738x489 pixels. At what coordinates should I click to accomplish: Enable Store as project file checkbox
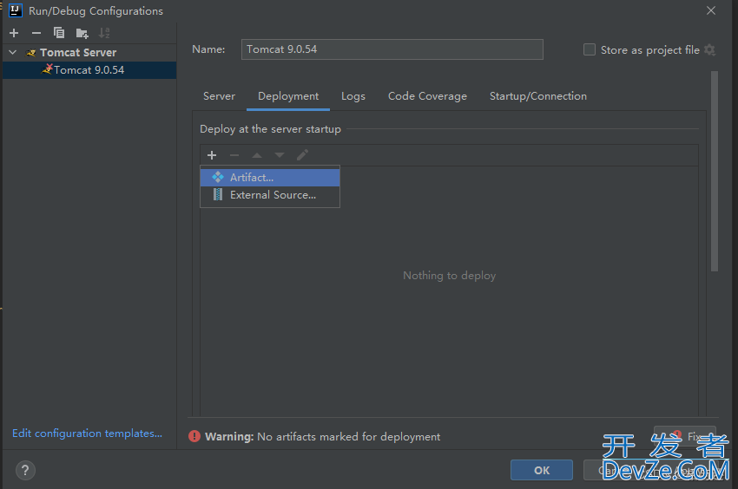[590, 49]
